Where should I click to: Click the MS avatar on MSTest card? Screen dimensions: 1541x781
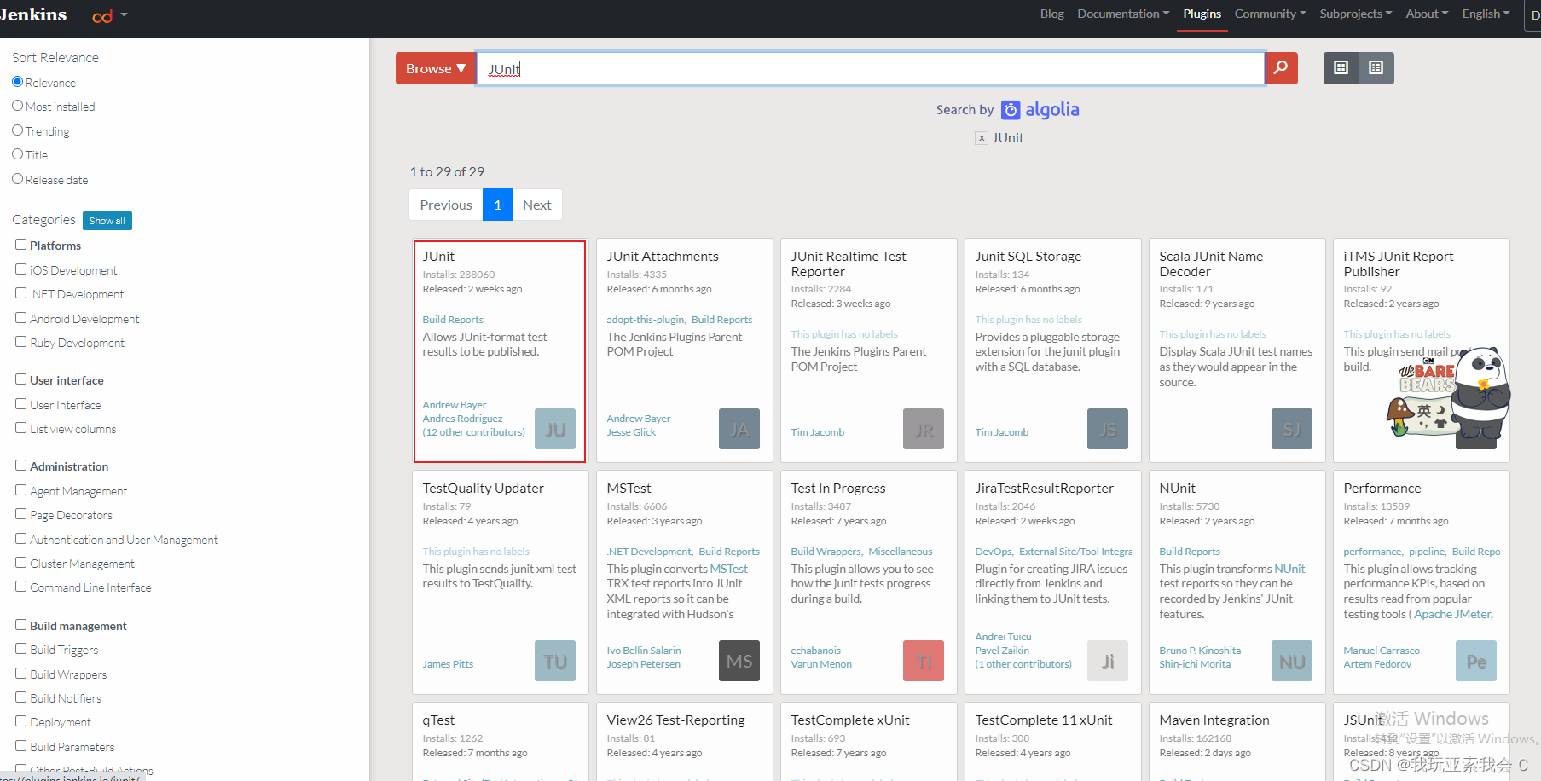point(739,661)
